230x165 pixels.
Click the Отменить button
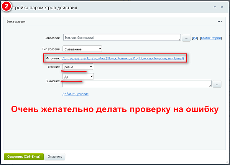(x=55, y=157)
